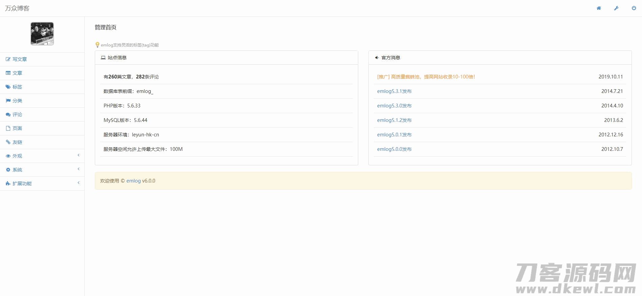
Task: Expand the 外观 submenu chevron
Action: pos(79,155)
